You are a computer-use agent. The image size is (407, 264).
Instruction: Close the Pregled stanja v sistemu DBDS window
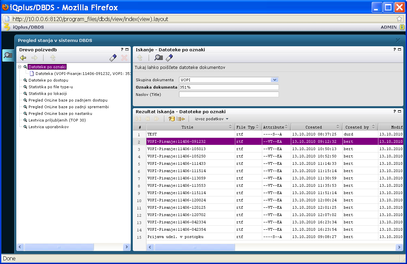point(398,40)
